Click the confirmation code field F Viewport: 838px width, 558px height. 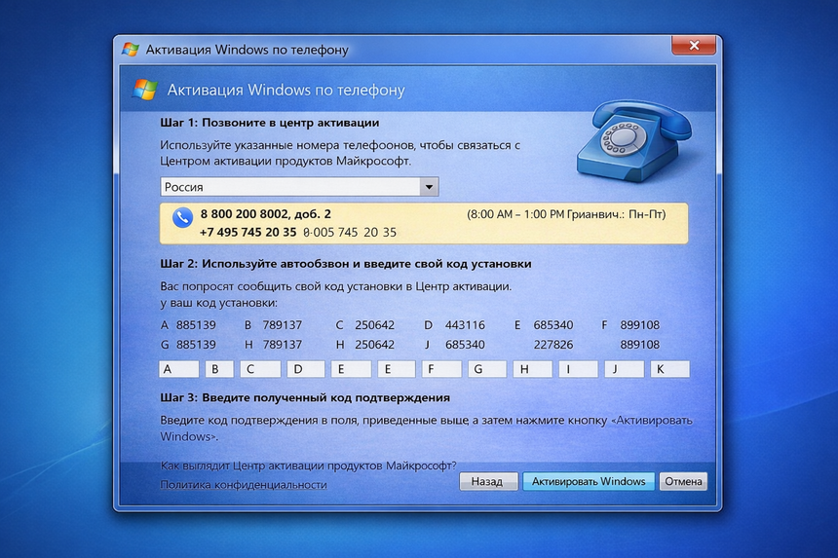point(441,369)
